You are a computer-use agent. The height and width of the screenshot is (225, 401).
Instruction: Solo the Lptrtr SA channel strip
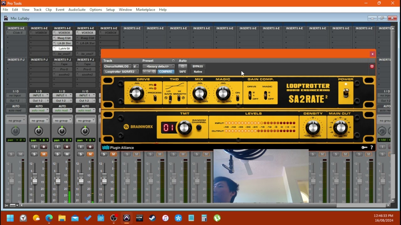pos(58,154)
